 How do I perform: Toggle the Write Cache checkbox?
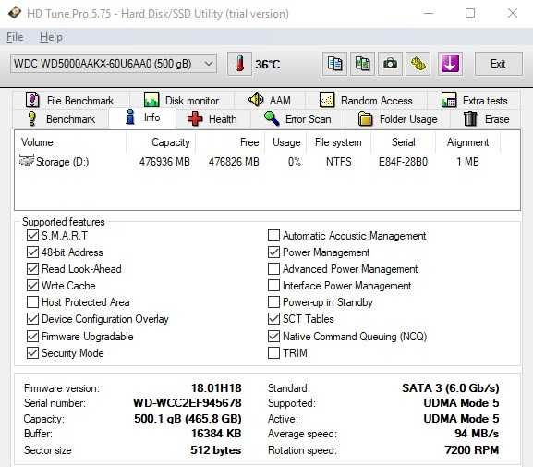pos(32,285)
